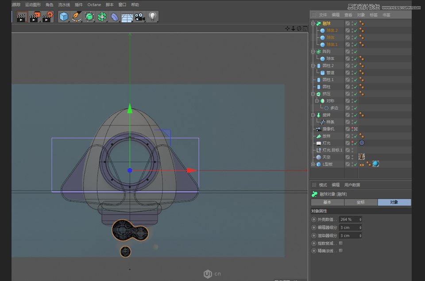Open the 窗口 menu in menu bar

(x=122, y=4)
